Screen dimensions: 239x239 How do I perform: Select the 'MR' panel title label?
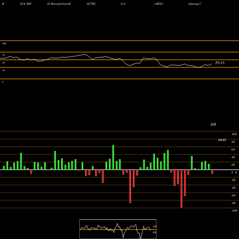click(x=213, y=124)
